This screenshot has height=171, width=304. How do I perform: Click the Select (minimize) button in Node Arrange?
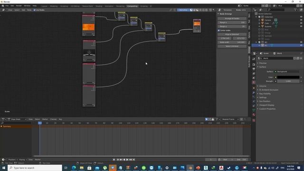232,47
